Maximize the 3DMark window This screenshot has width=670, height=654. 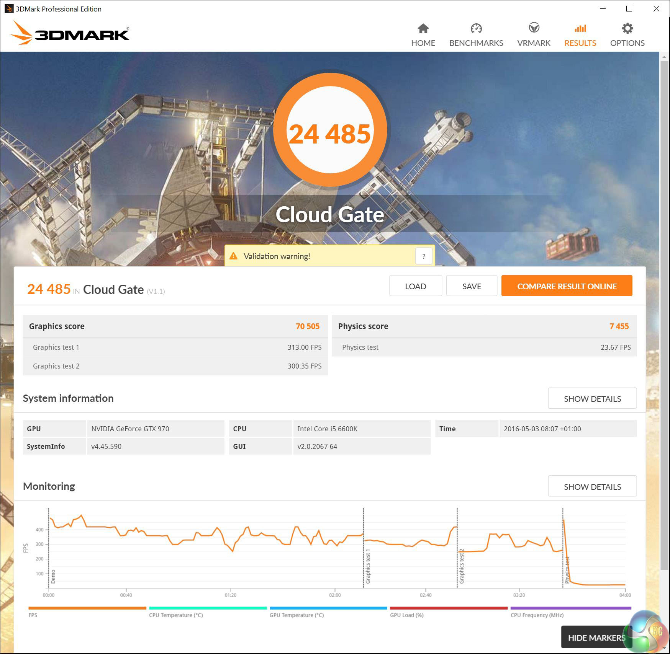629,8
